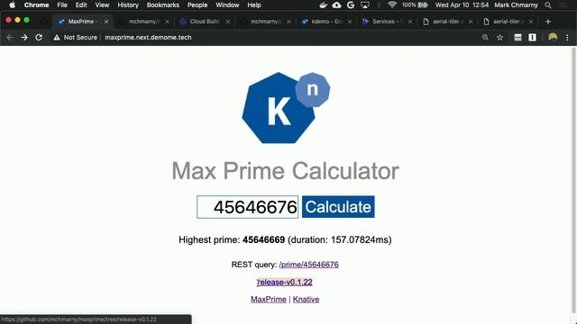This screenshot has width=577, height=324.
Task: Click the Calculate button
Action: (338, 207)
